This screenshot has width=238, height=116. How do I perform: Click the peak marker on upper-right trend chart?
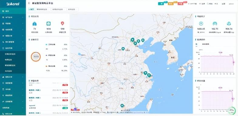220,53
